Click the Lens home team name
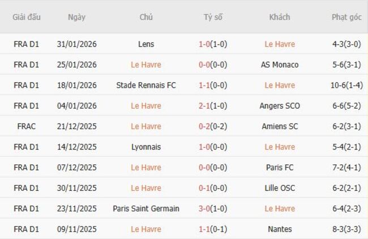Screen dimensions: 368x239 [146, 44]
